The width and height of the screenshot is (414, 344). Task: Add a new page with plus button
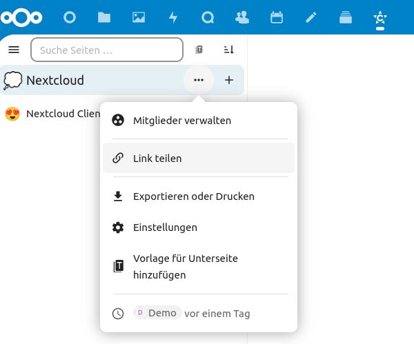[x=229, y=80]
